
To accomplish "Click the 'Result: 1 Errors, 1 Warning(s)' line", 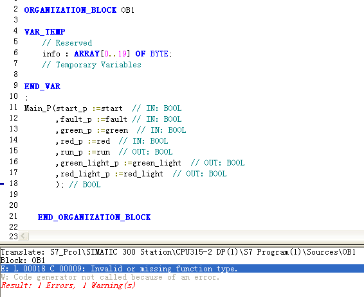I will point(68,285).
